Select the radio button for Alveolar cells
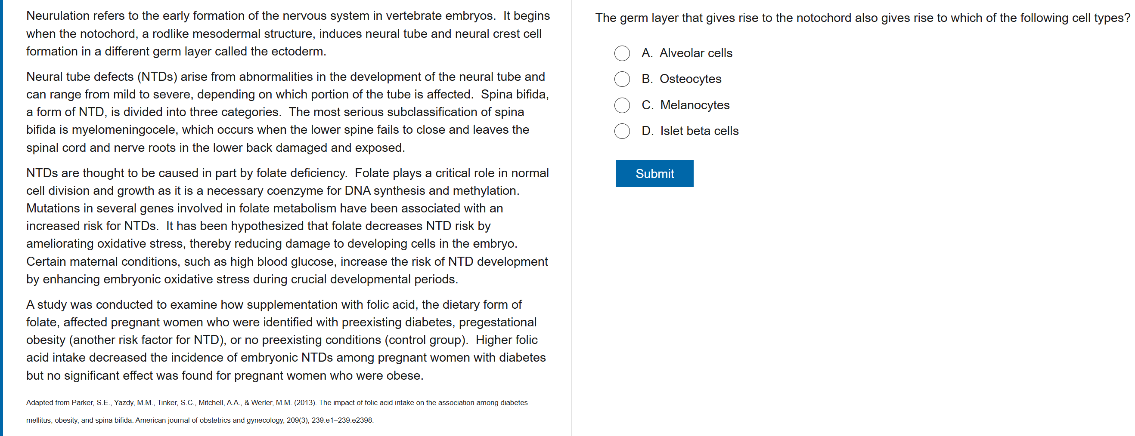Screen dimensions: 1135x436 [622, 53]
